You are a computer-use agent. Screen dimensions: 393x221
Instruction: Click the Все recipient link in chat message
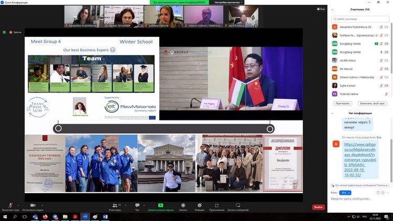[x=379, y=137]
